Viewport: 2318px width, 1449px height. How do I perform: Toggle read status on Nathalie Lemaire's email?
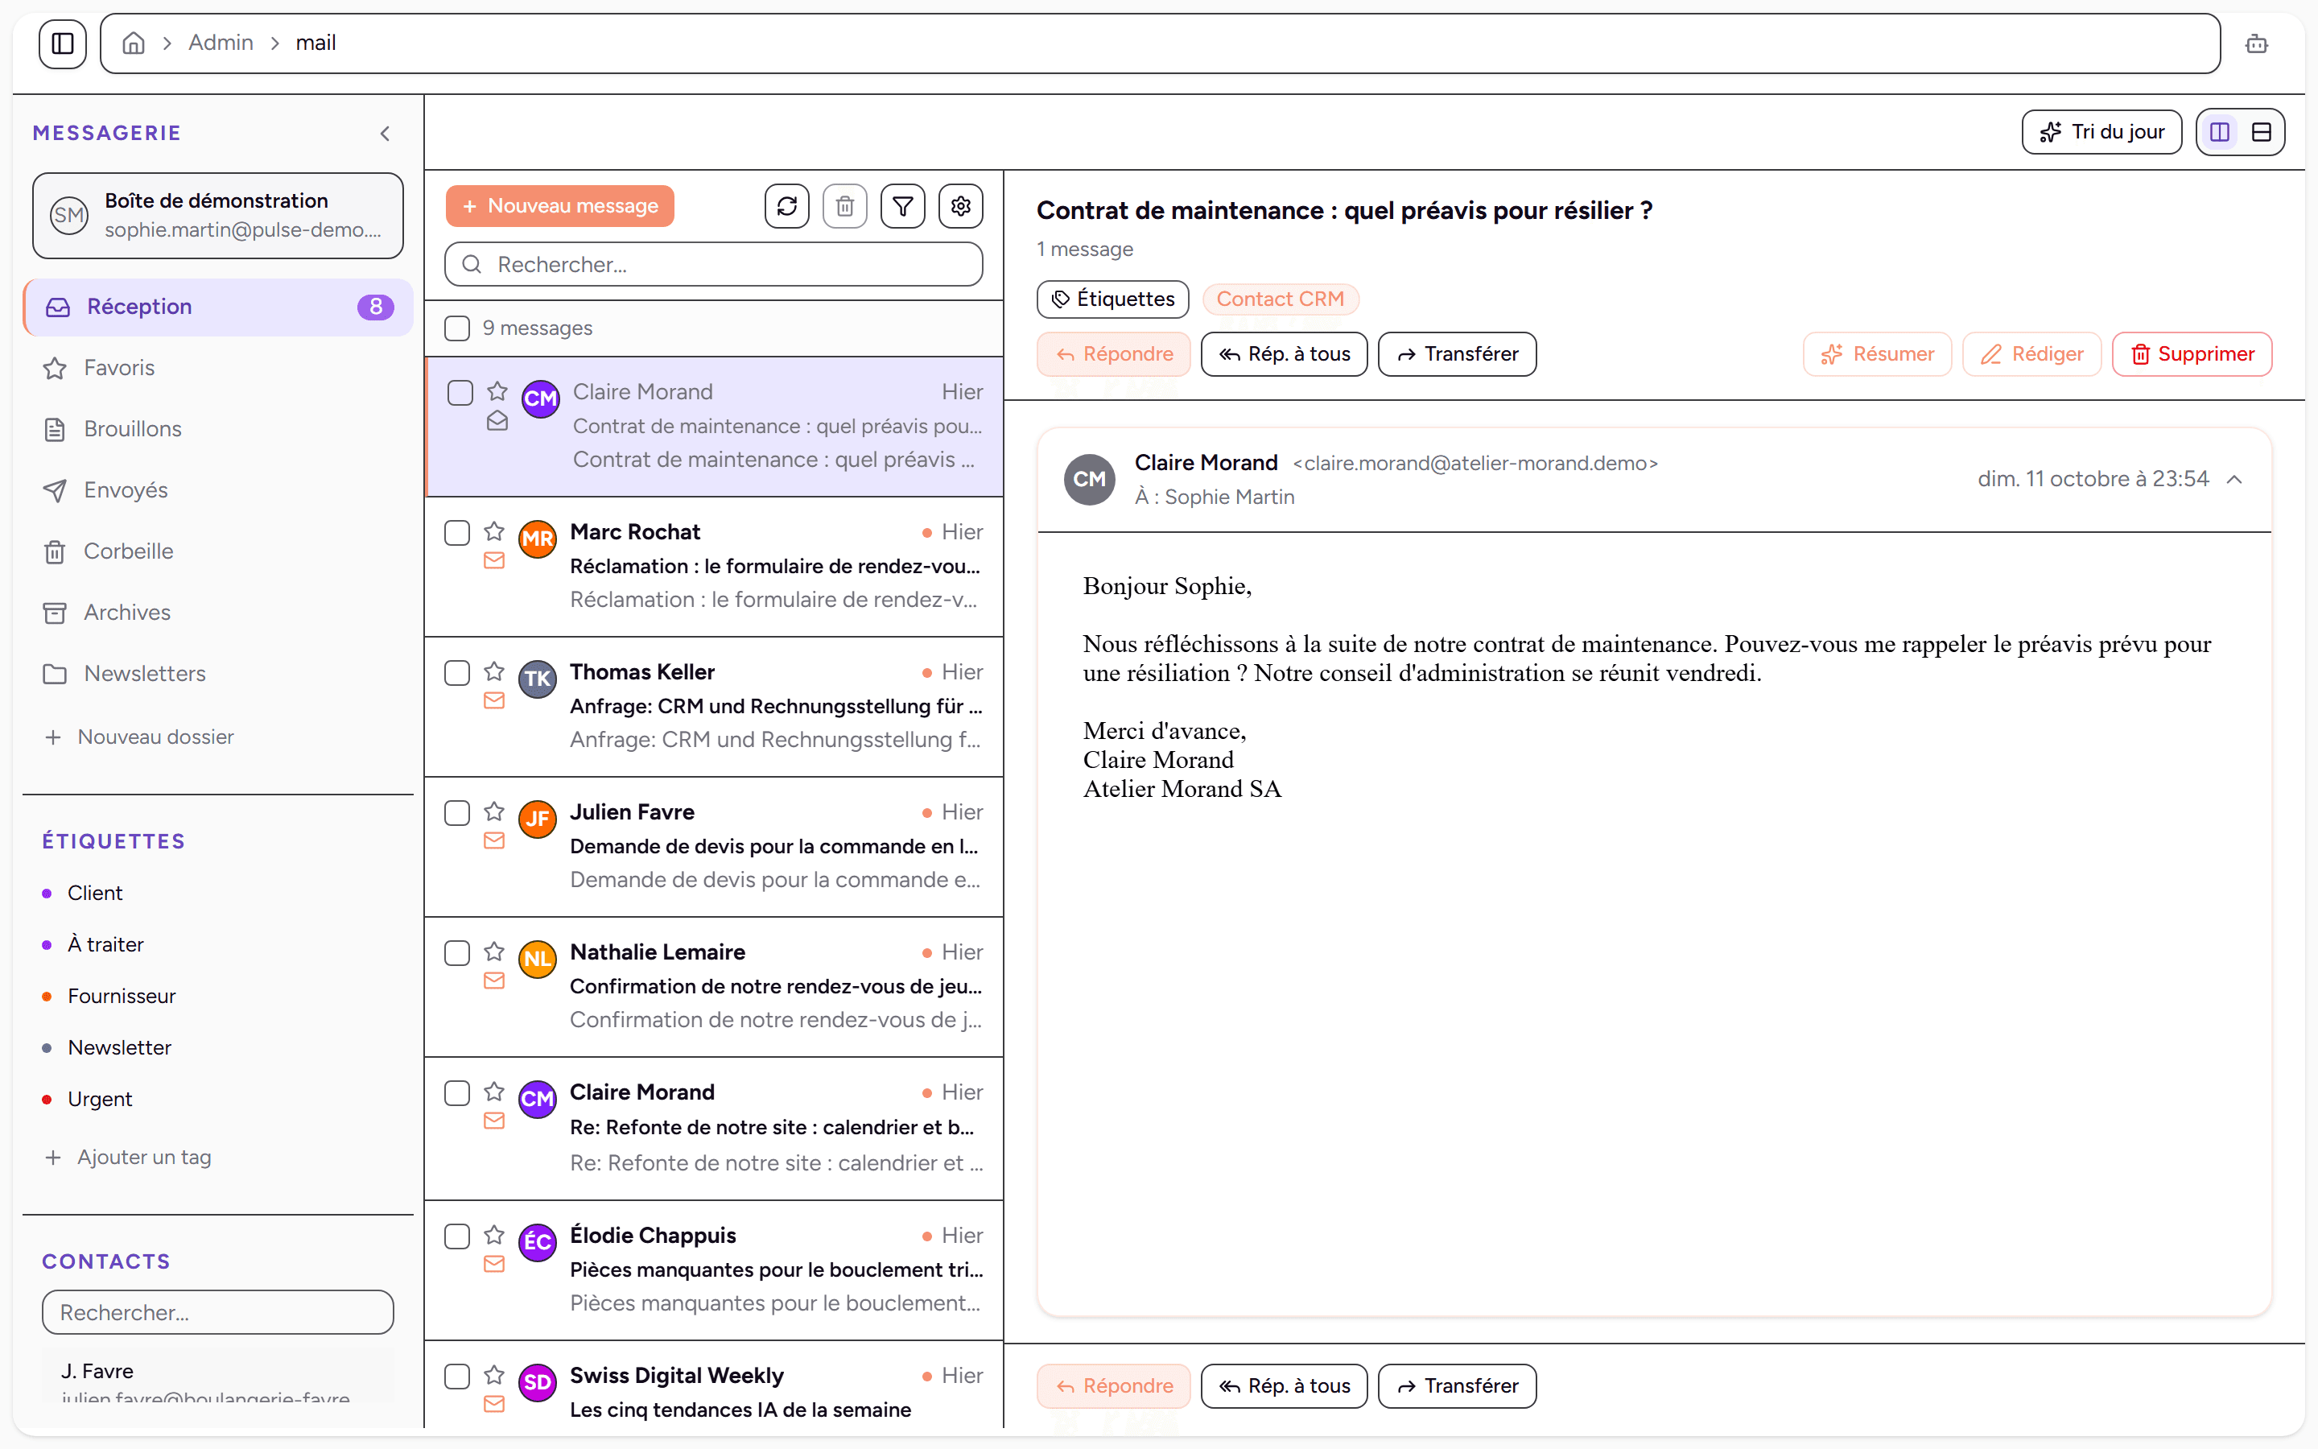[x=494, y=980]
